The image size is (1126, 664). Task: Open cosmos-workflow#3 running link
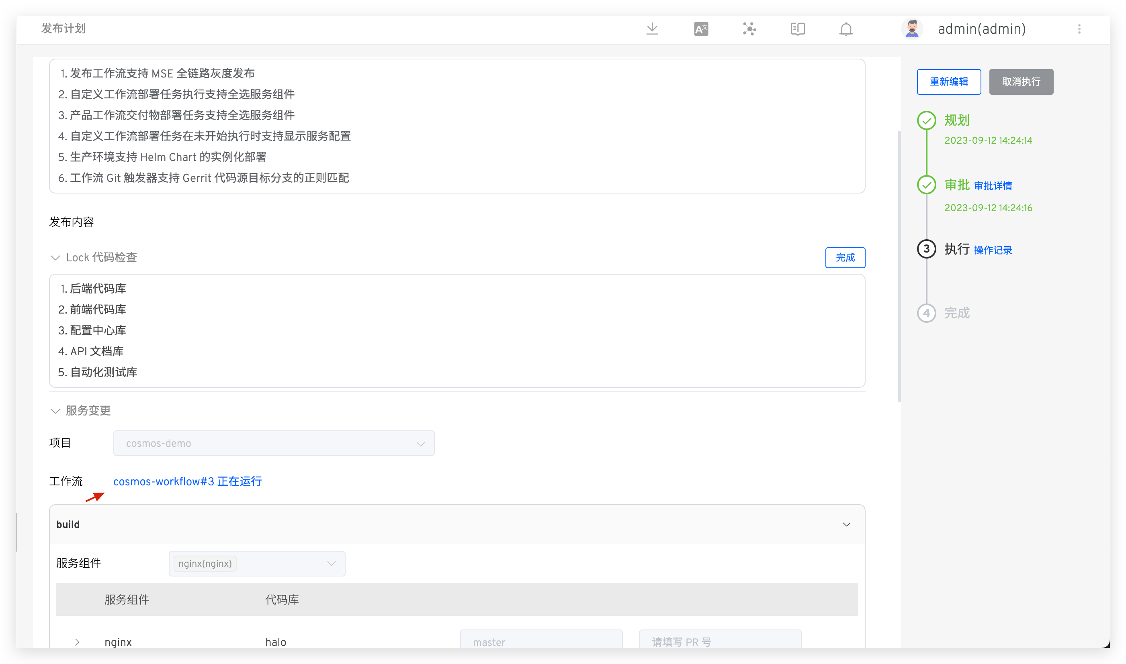187,481
